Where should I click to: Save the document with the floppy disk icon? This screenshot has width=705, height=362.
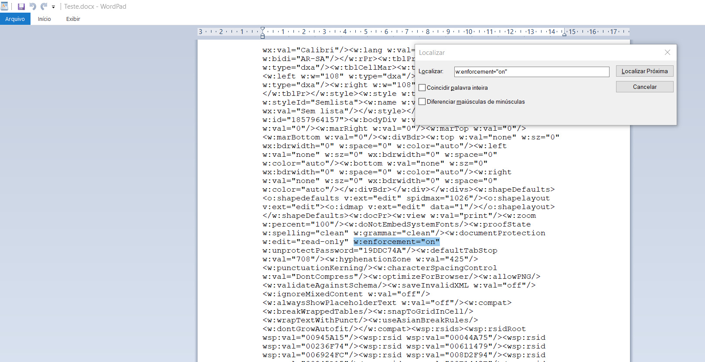pyautogui.click(x=21, y=7)
